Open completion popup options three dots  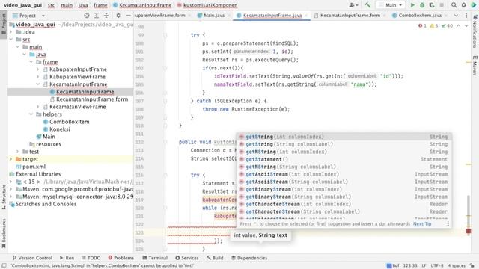point(448,224)
